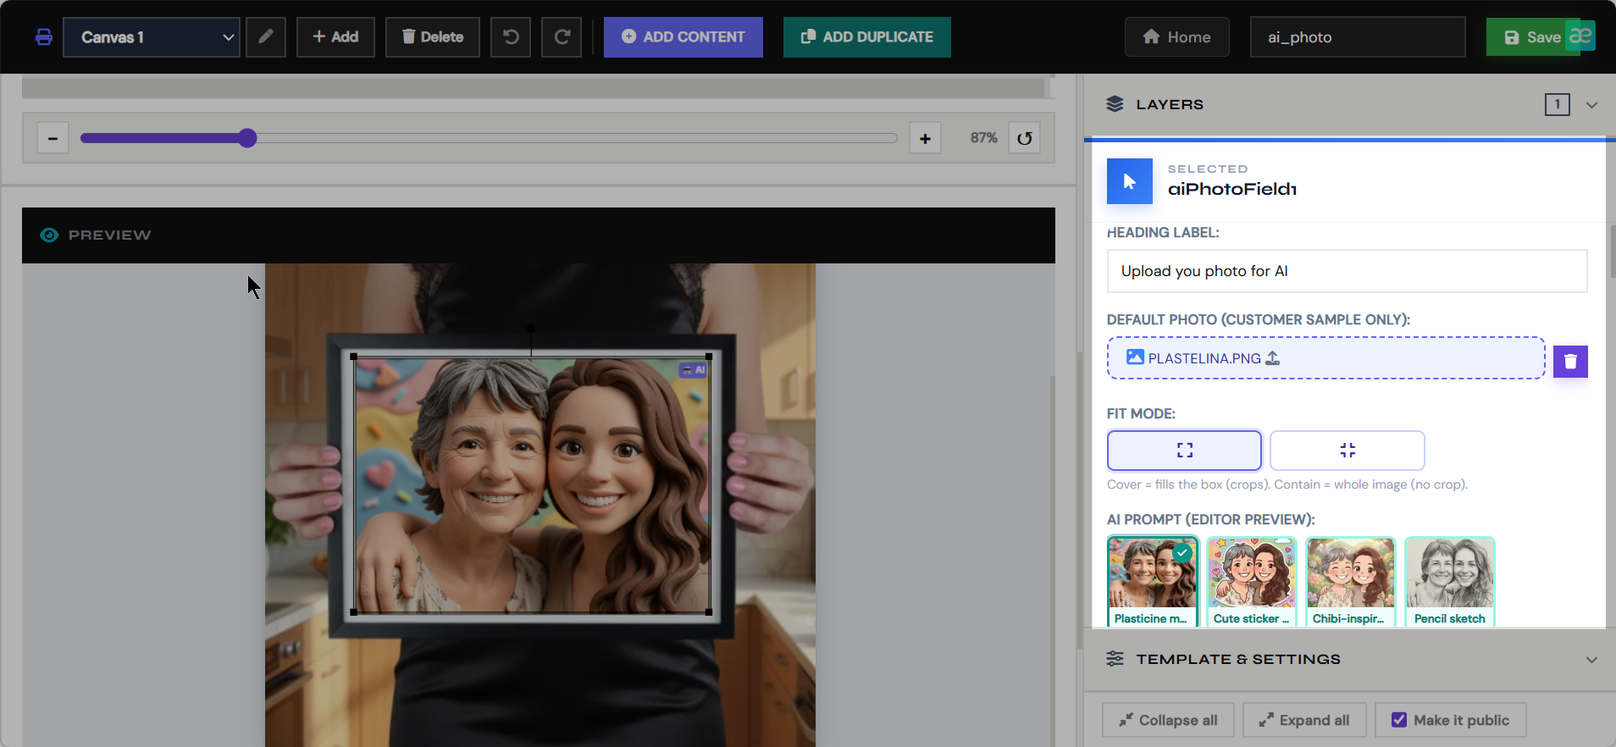Click the rotation handle above the photo

point(531,329)
